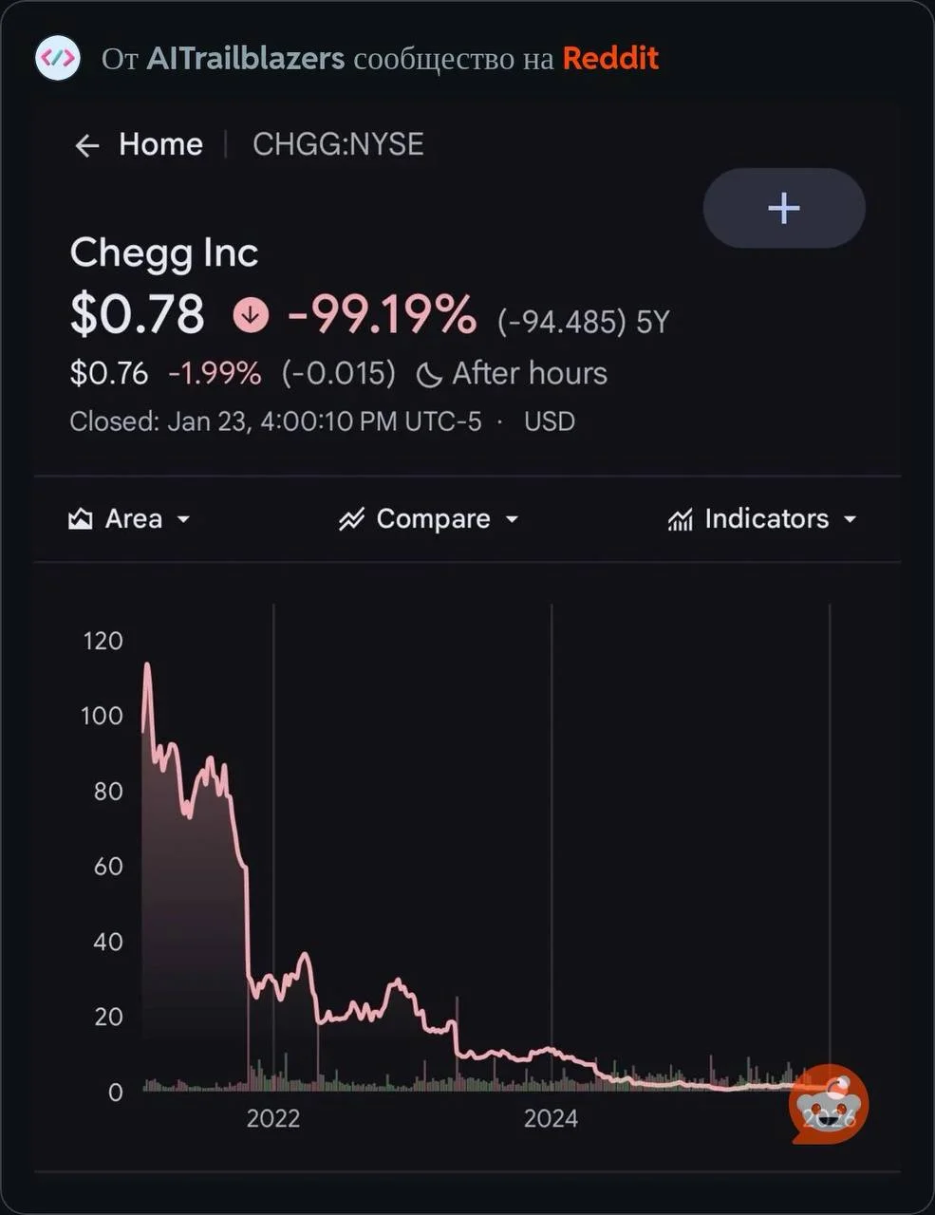This screenshot has width=935, height=1215.
Task: Click the price peak on the chart line
Action: 147,665
